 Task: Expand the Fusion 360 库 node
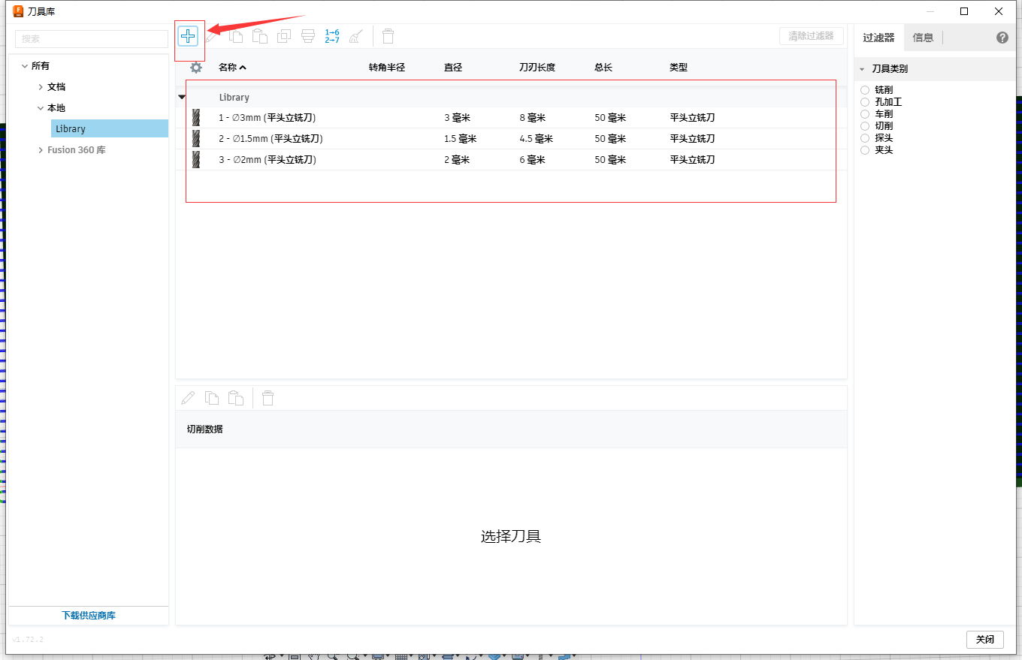point(41,150)
